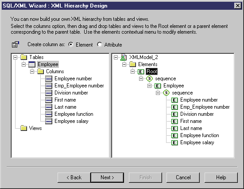Viewport: 244px width, 189px height.
Task: Click the Views folder icon
Action: [23, 128]
